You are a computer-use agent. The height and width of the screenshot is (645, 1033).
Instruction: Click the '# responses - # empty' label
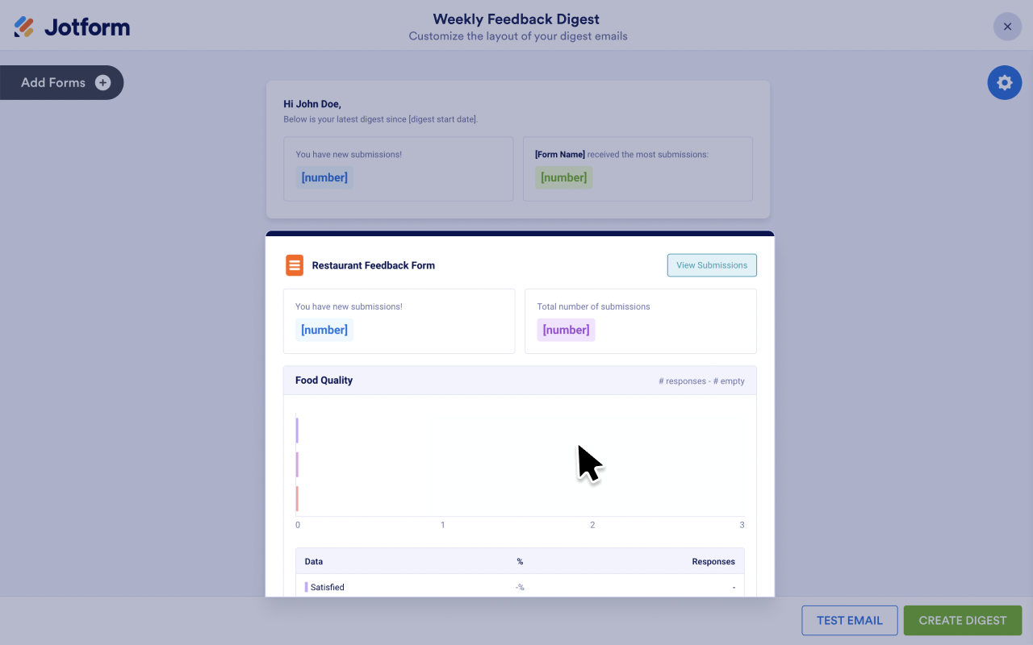pyautogui.click(x=701, y=381)
